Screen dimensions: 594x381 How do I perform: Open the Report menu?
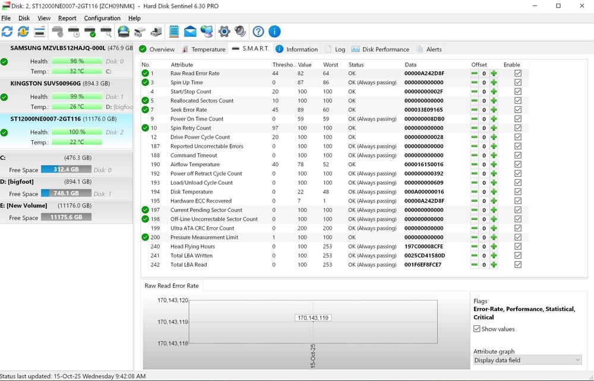point(67,18)
